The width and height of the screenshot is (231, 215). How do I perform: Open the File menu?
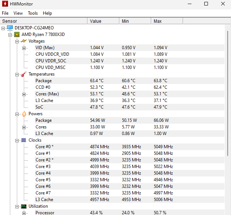(5, 13)
